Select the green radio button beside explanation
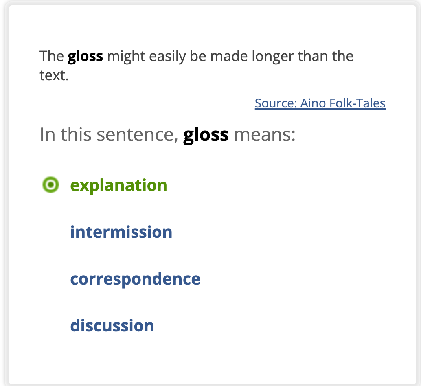The image size is (421, 386). (50, 185)
